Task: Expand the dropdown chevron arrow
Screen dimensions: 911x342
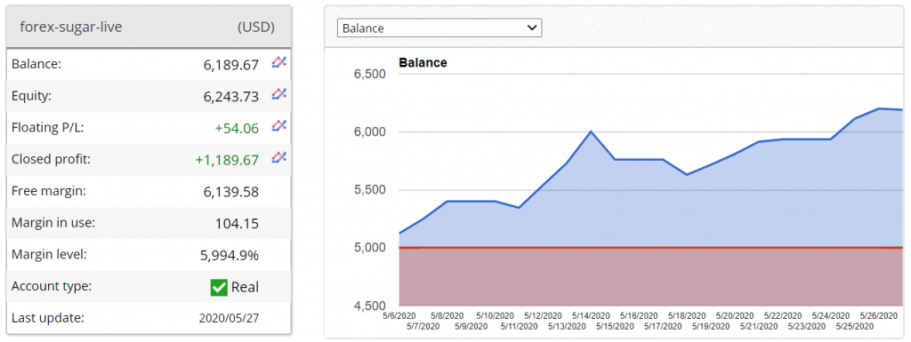Action: pos(531,28)
